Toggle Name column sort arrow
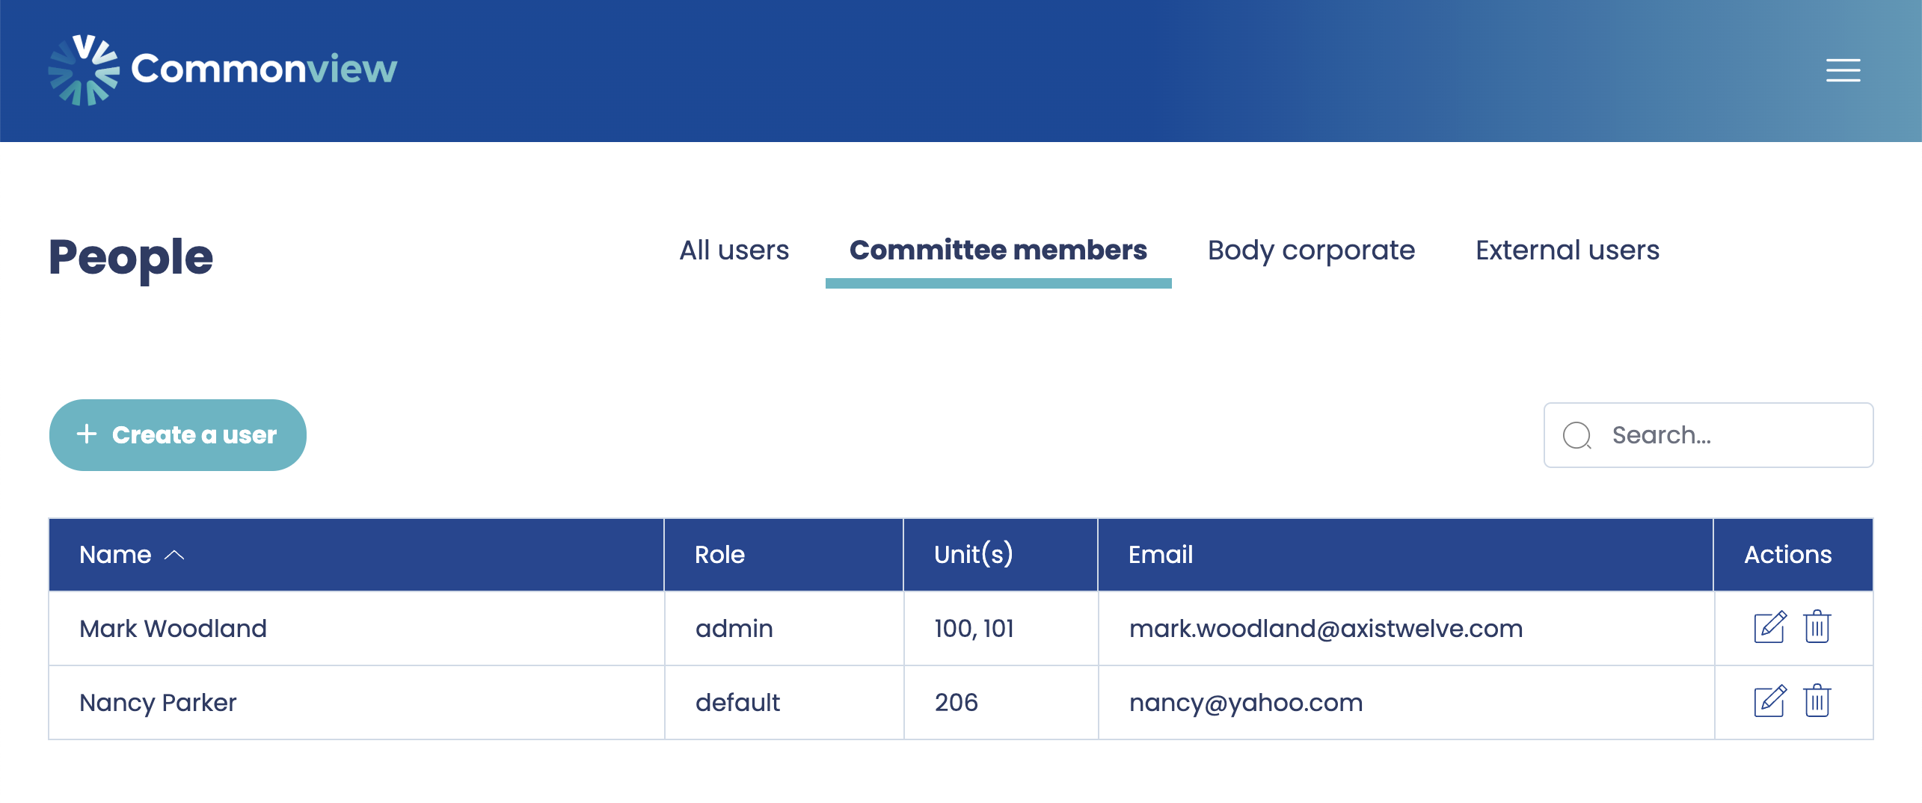The height and width of the screenshot is (803, 1922). click(x=174, y=555)
